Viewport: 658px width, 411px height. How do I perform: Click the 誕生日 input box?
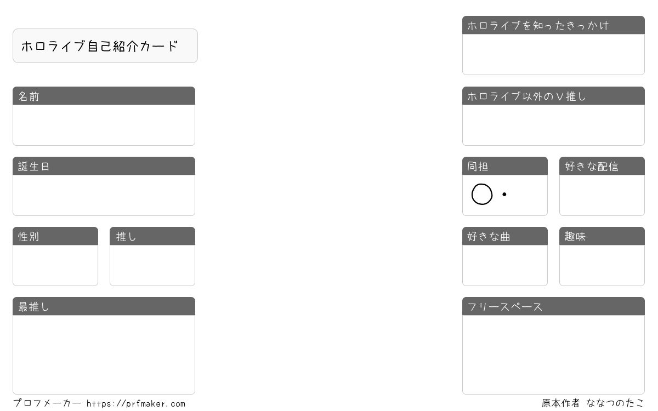104,195
